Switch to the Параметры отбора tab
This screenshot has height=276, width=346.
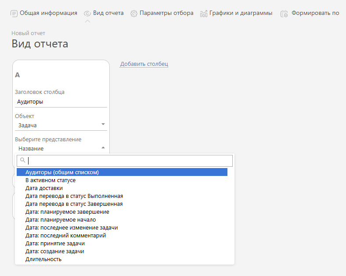166,13
